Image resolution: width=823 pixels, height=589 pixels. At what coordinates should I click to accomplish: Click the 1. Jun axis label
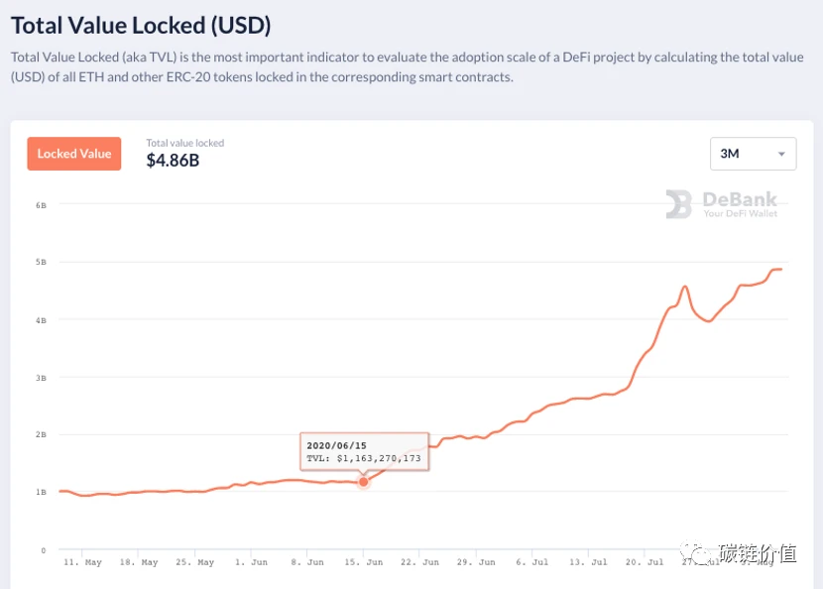pyautogui.click(x=251, y=562)
